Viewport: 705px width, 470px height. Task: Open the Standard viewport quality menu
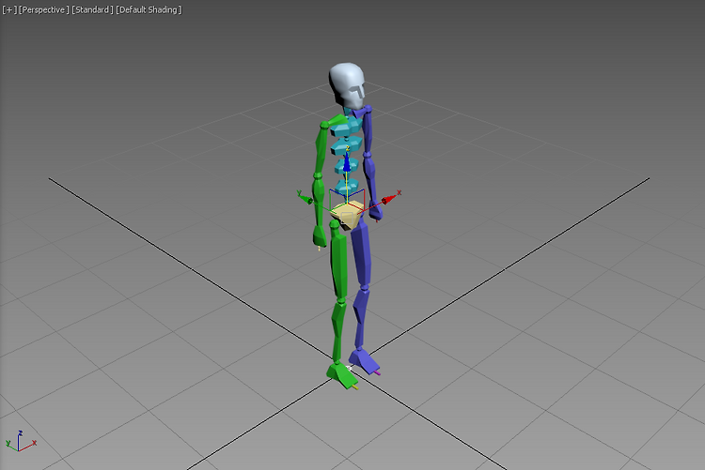coord(92,9)
